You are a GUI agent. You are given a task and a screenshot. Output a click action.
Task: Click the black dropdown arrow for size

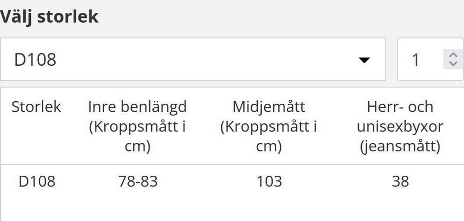[x=364, y=60]
